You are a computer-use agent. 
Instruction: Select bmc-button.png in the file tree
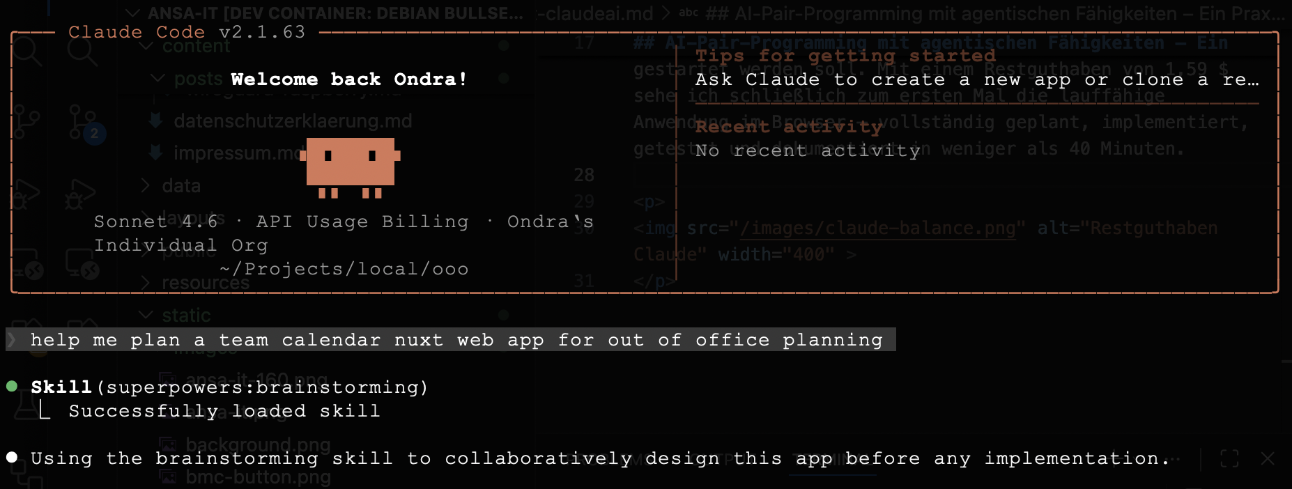point(257,477)
